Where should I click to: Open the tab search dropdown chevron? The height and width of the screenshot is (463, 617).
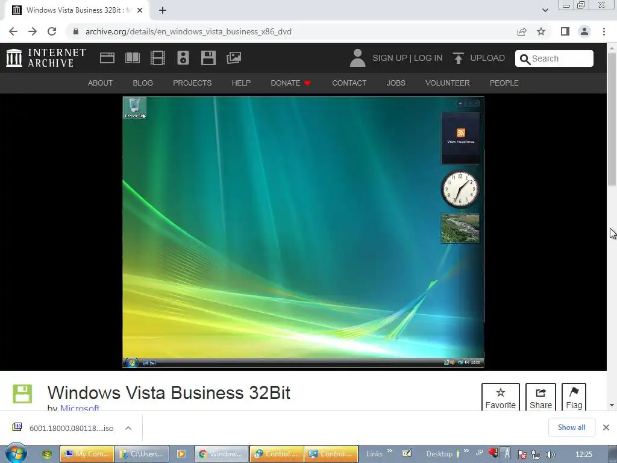coord(545,10)
